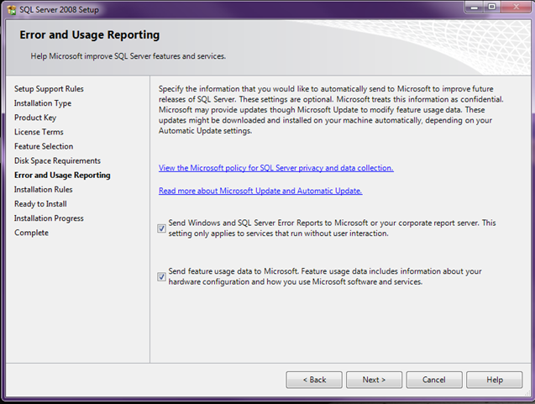Click the SQL Server 2008 Setup window title
The image size is (535, 404).
pos(59,9)
